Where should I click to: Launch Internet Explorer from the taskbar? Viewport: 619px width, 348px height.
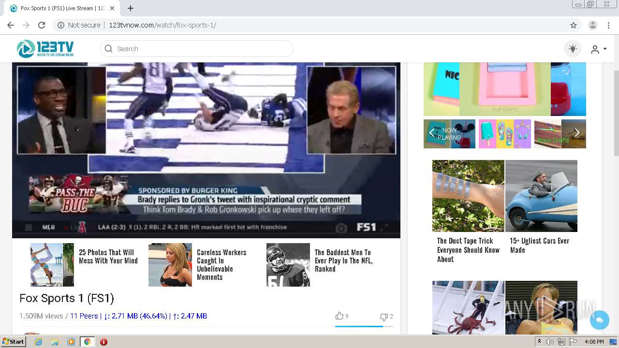tap(38, 342)
